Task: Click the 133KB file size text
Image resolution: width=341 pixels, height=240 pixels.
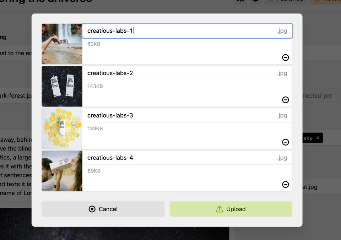Action: (95, 129)
